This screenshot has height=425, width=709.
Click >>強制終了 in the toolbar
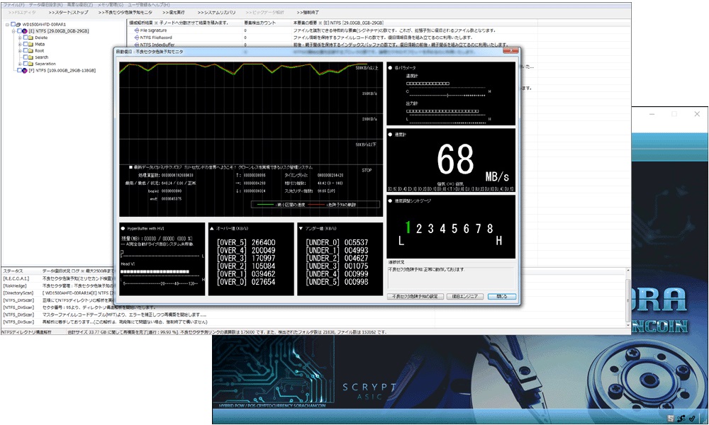(308, 13)
